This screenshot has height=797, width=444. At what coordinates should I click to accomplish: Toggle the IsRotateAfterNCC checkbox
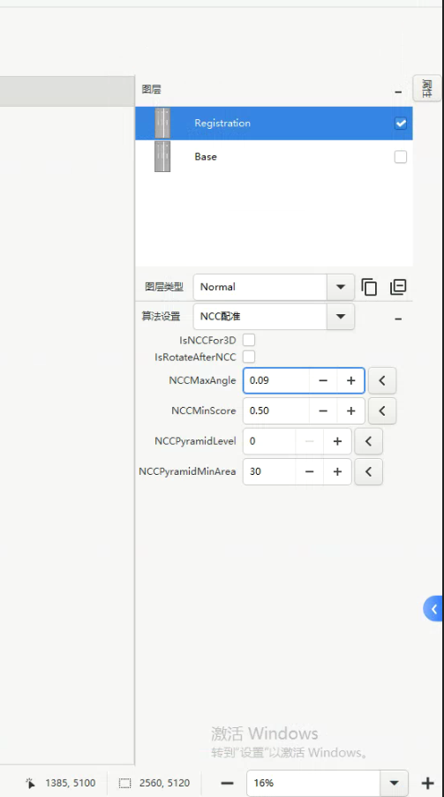249,357
